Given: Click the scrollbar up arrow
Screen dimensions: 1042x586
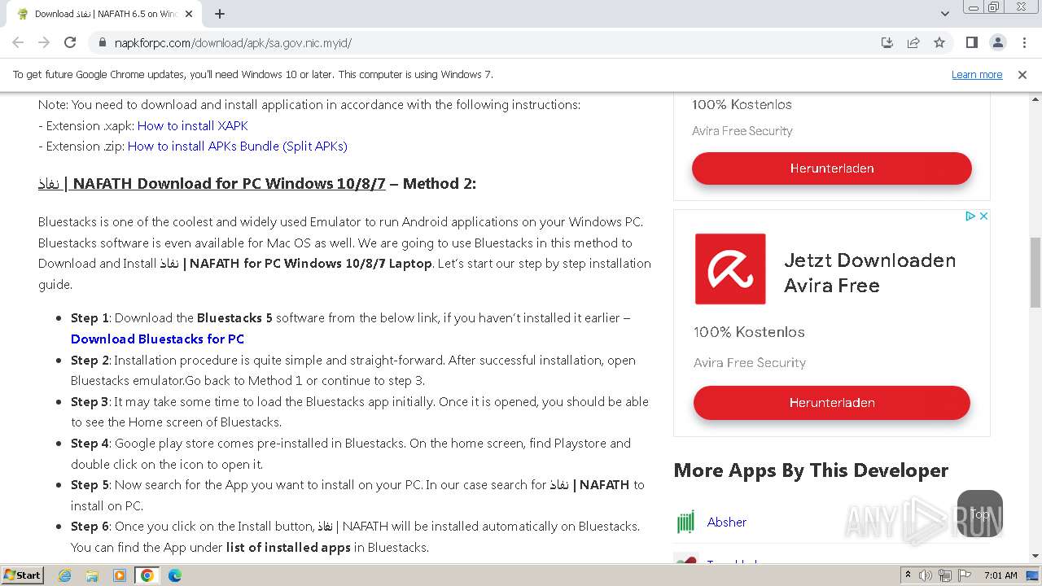Looking at the screenshot, I should (1035, 98).
